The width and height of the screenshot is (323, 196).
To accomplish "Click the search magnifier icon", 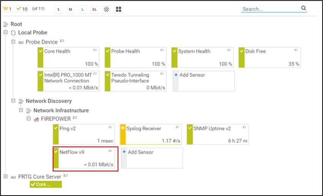I will (303, 8).
